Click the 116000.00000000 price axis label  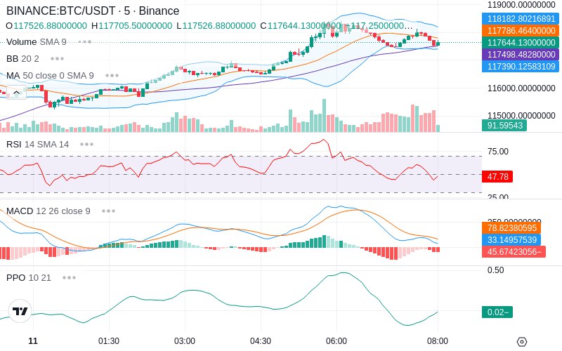click(521, 88)
